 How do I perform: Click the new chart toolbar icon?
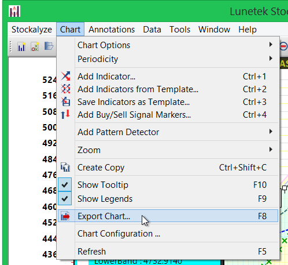coord(21,46)
